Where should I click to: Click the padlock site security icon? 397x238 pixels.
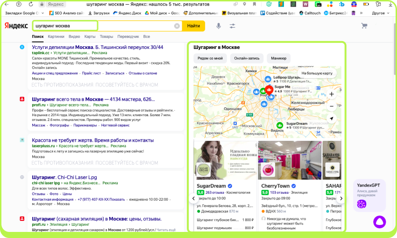tap(42, 4)
